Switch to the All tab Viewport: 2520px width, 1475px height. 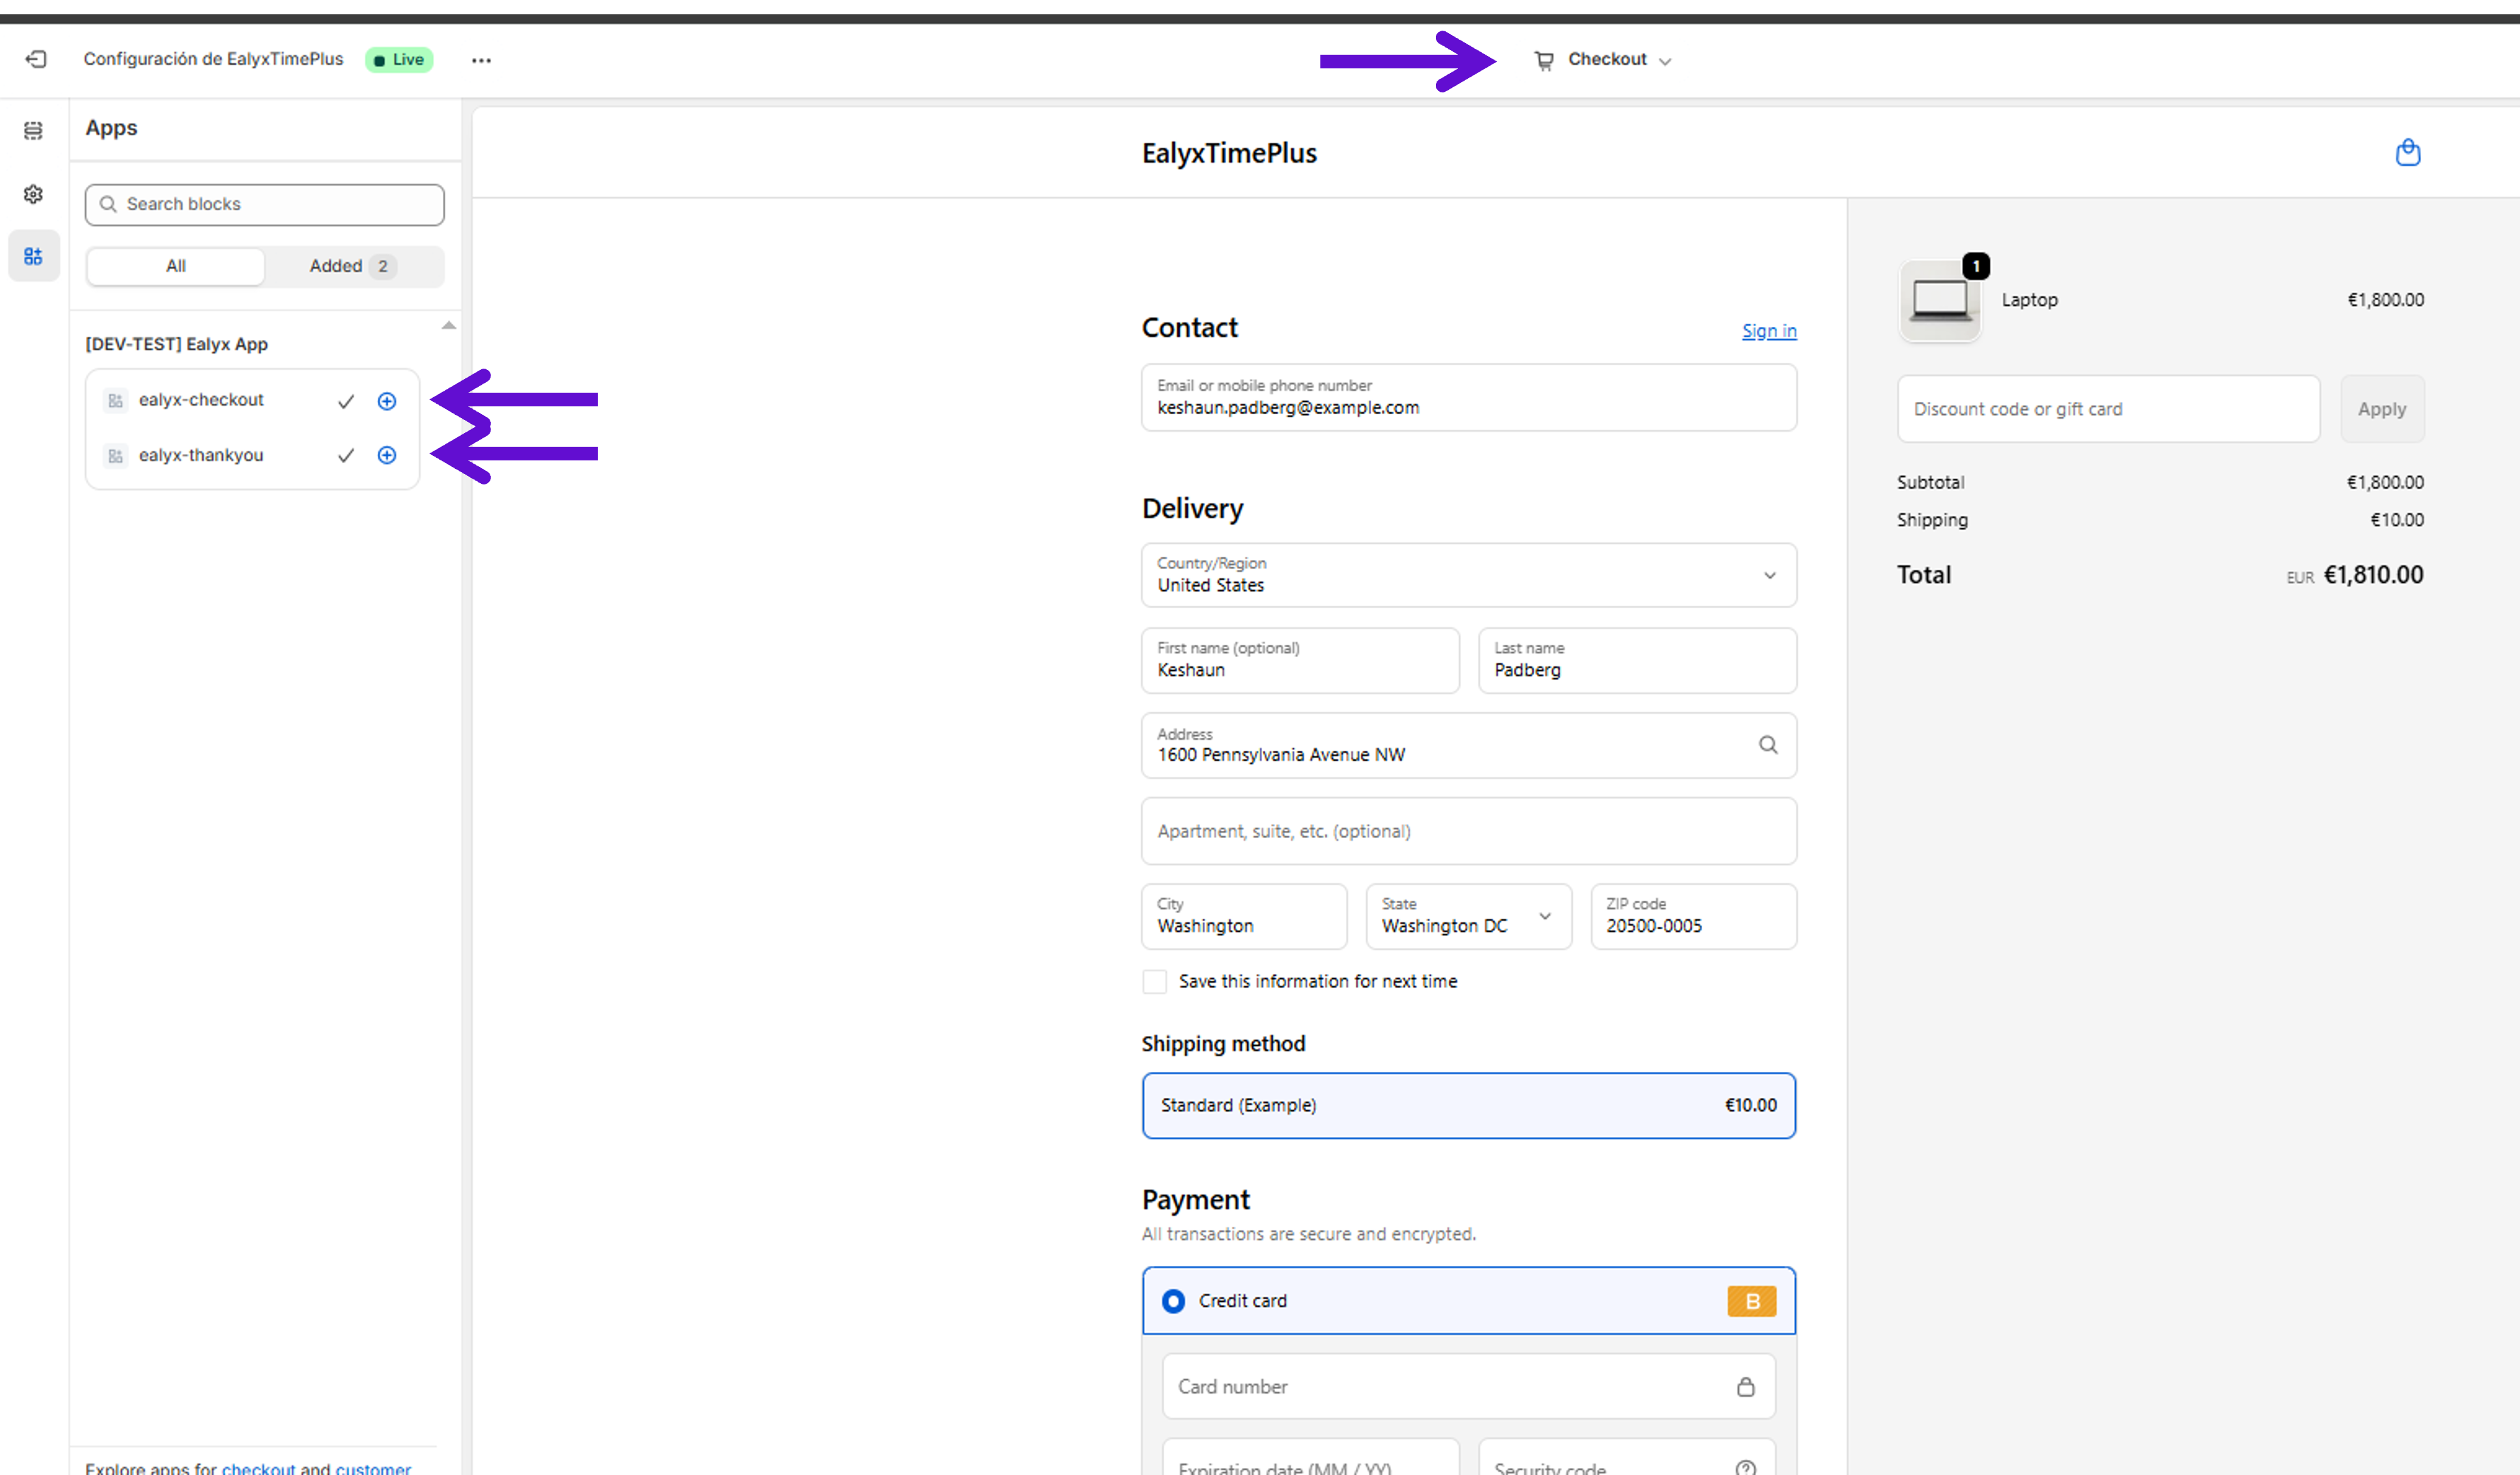pos(176,266)
